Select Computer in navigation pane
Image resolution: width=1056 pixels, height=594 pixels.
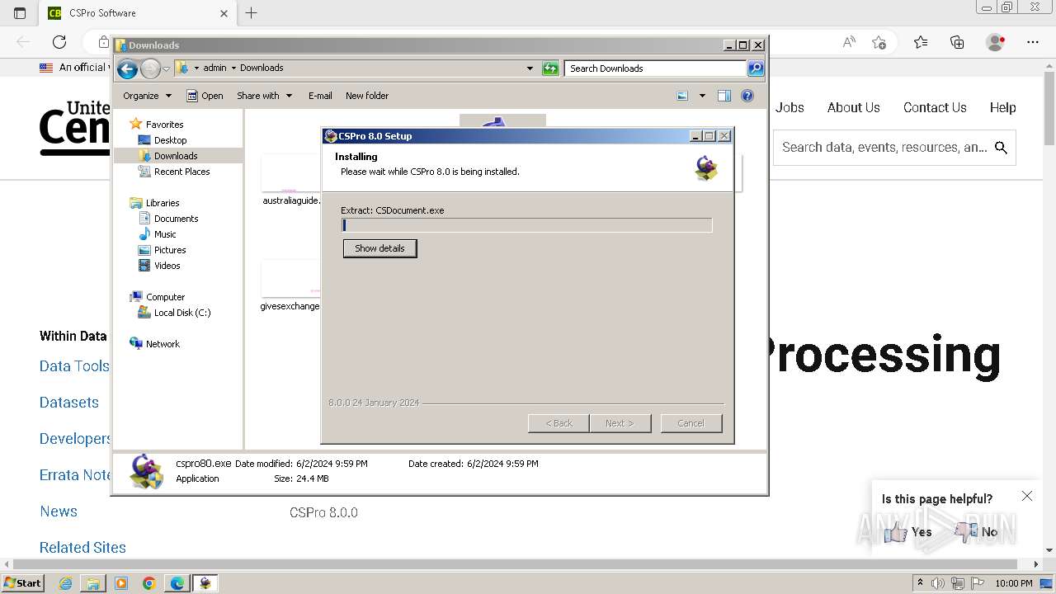coord(165,297)
